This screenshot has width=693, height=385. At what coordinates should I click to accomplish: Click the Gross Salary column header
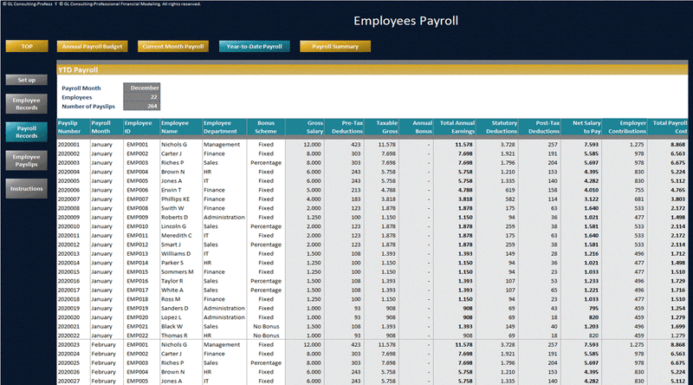pos(305,127)
